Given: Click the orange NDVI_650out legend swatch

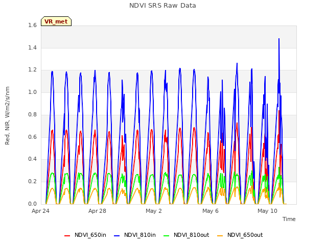Looking at the screenshot, I should [x=220, y=236].
